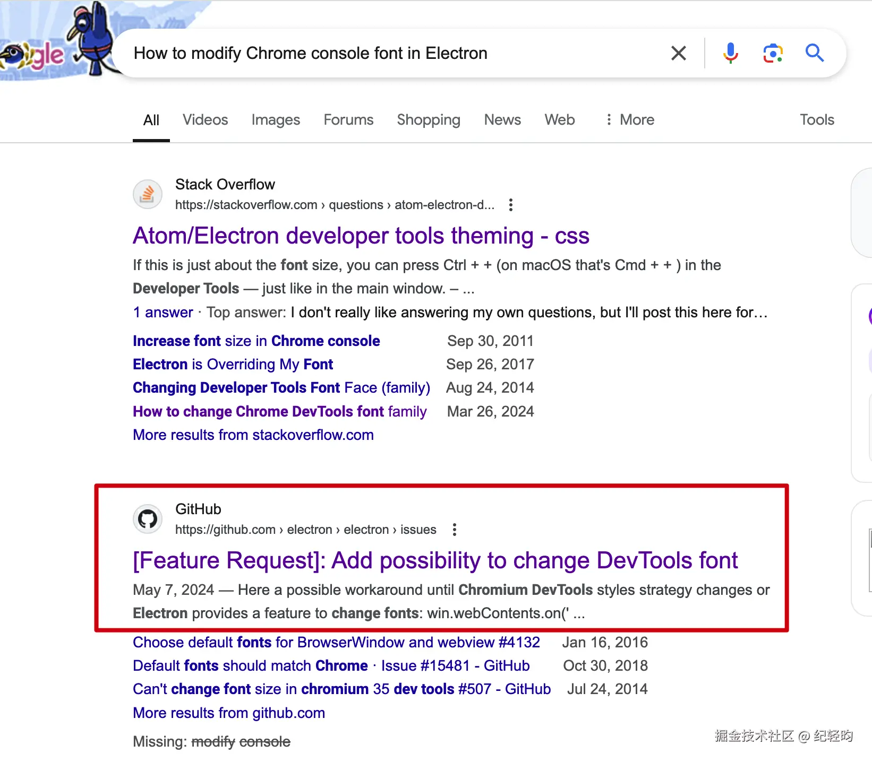Open the DevTools font Feature Request result
This screenshot has width=872, height=762.
pyautogui.click(x=435, y=561)
